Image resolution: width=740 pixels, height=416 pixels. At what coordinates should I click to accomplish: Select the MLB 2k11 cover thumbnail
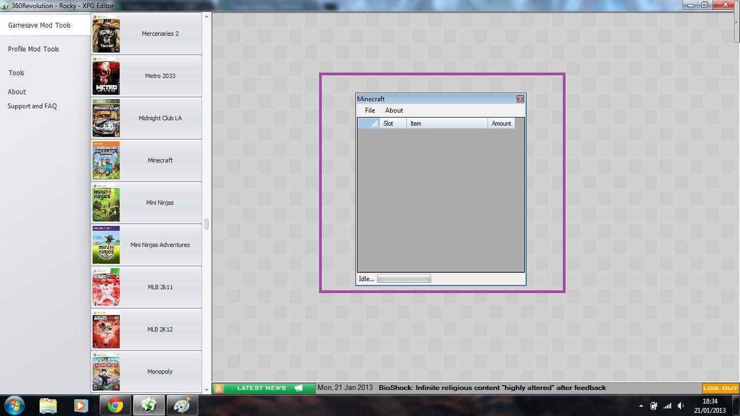(106, 287)
